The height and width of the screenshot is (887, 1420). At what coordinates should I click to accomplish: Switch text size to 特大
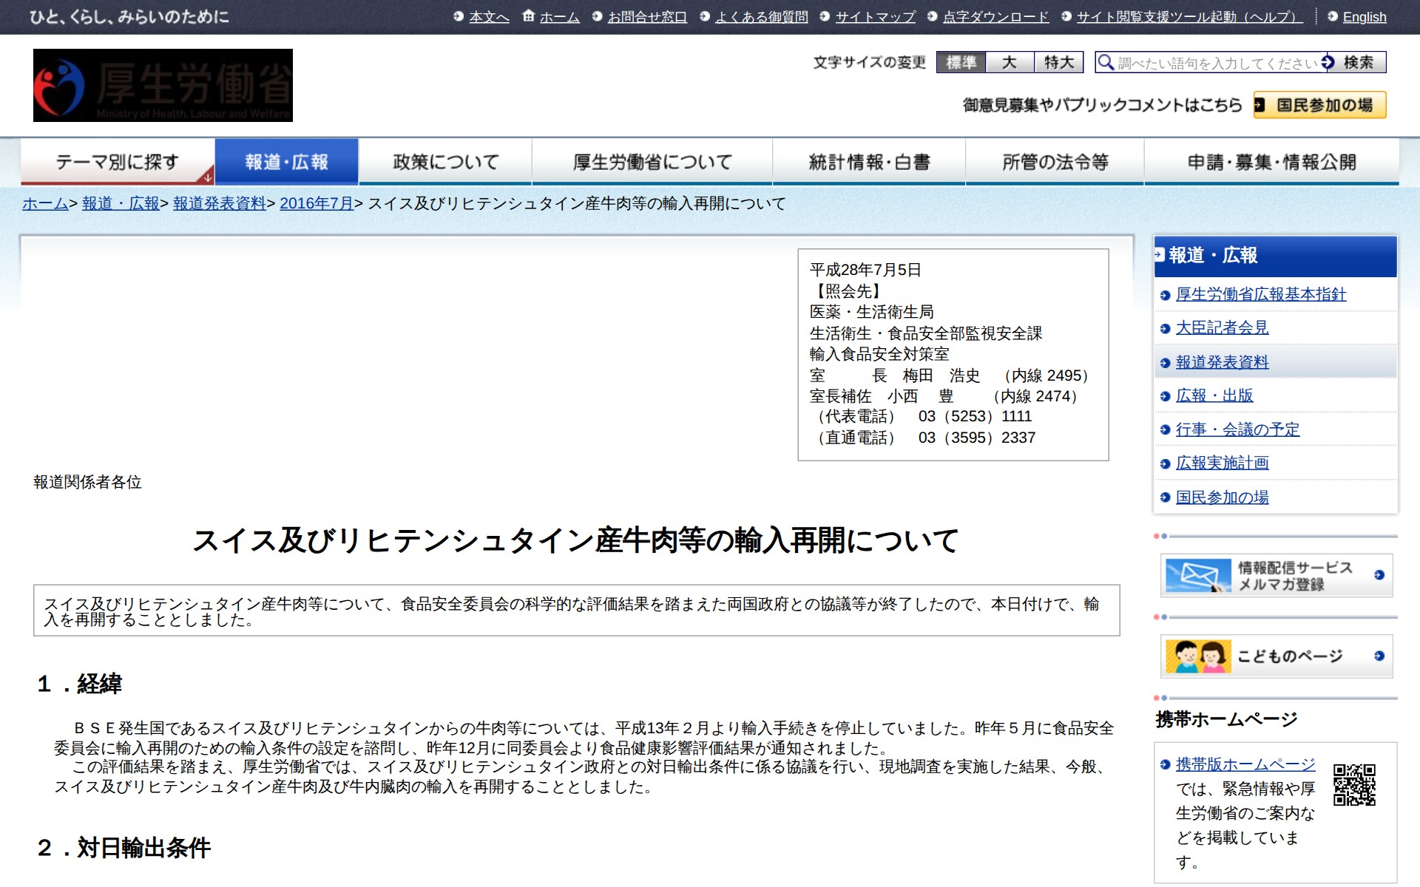(1058, 62)
